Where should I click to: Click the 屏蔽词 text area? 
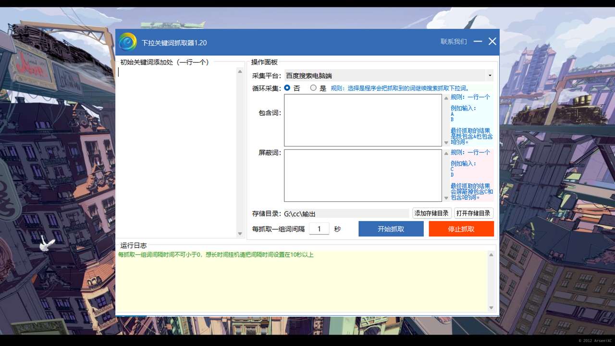[x=363, y=175]
